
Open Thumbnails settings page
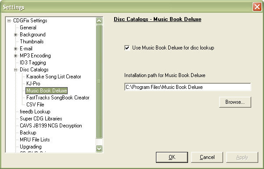click(32, 42)
